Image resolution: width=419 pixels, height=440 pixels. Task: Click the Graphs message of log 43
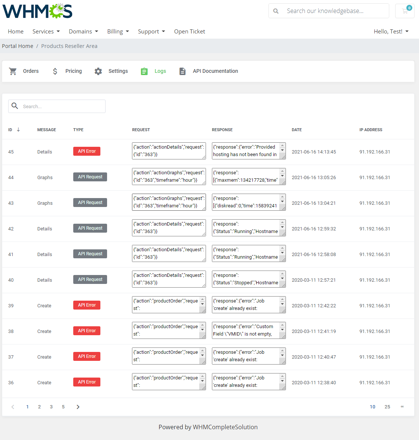(45, 203)
